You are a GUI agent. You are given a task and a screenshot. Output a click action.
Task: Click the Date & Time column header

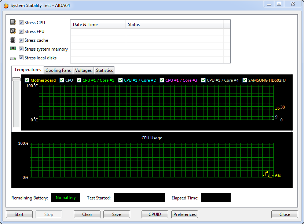coord(98,25)
